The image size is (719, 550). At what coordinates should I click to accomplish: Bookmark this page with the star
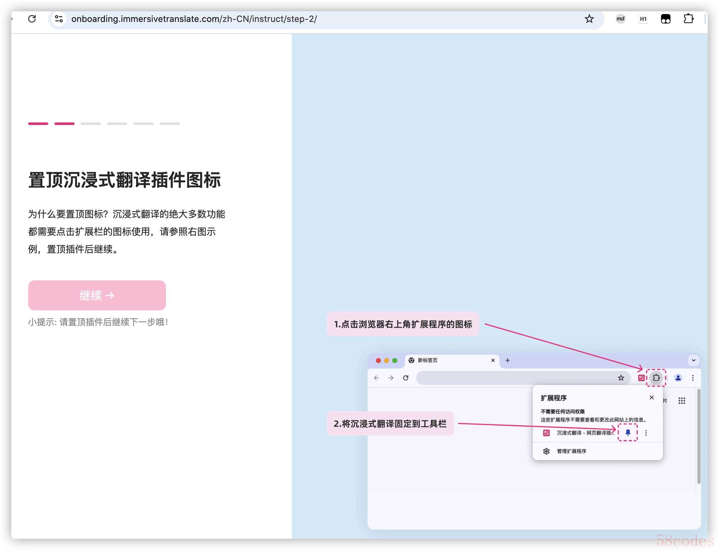point(589,19)
